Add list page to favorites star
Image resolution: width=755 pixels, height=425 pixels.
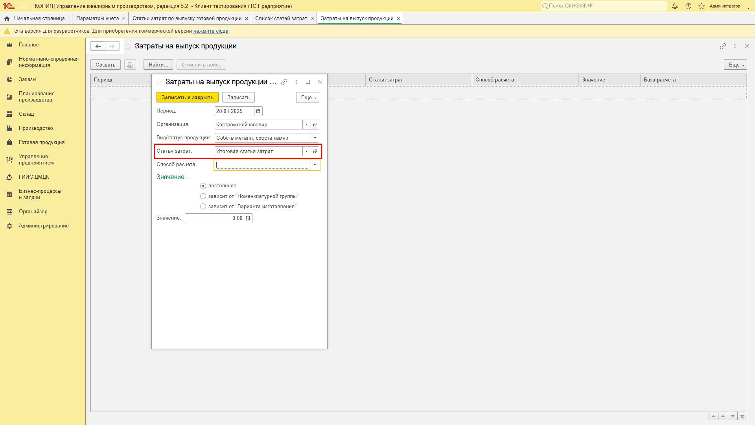pos(128,46)
